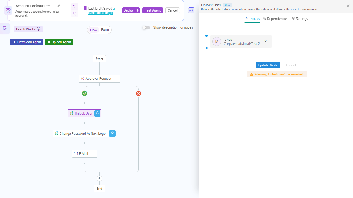
Task: Edit agent name with pencil icon
Action: click(59, 6)
